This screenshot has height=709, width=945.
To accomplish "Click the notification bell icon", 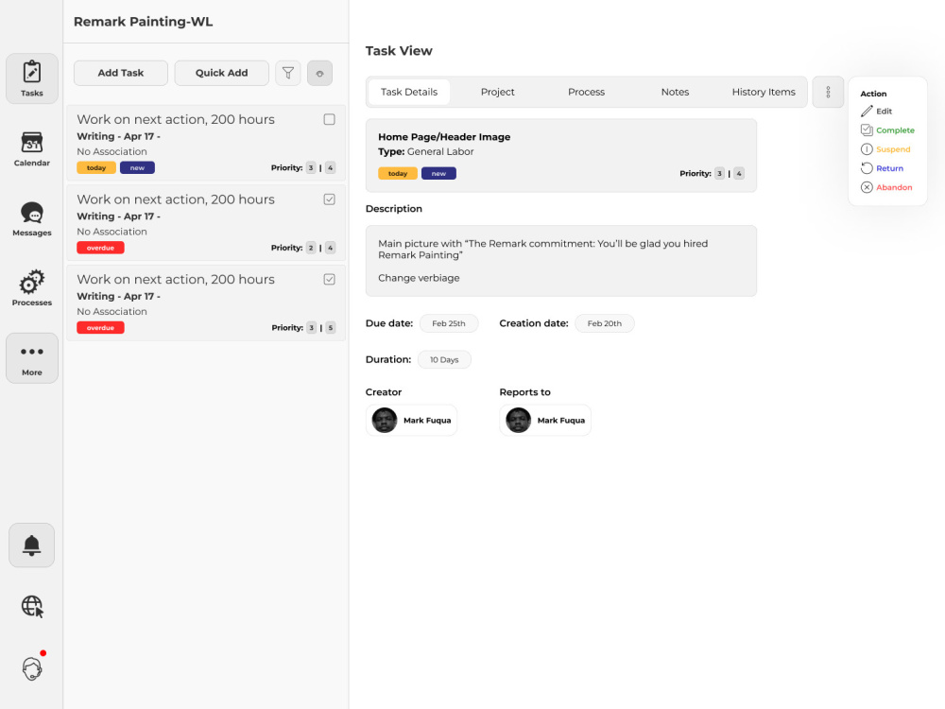I will [32, 545].
